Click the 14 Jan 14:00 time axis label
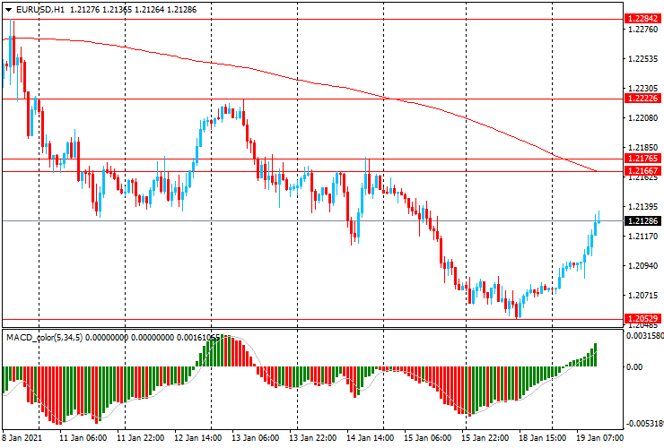The height and width of the screenshot is (448, 664). [370, 438]
